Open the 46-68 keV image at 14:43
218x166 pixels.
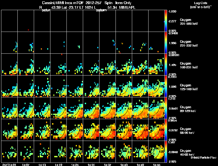click(x=124, y=152)
